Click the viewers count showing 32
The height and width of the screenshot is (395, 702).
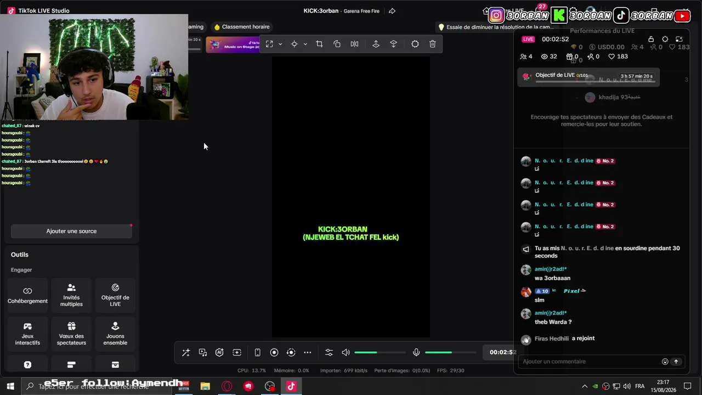(549, 57)
